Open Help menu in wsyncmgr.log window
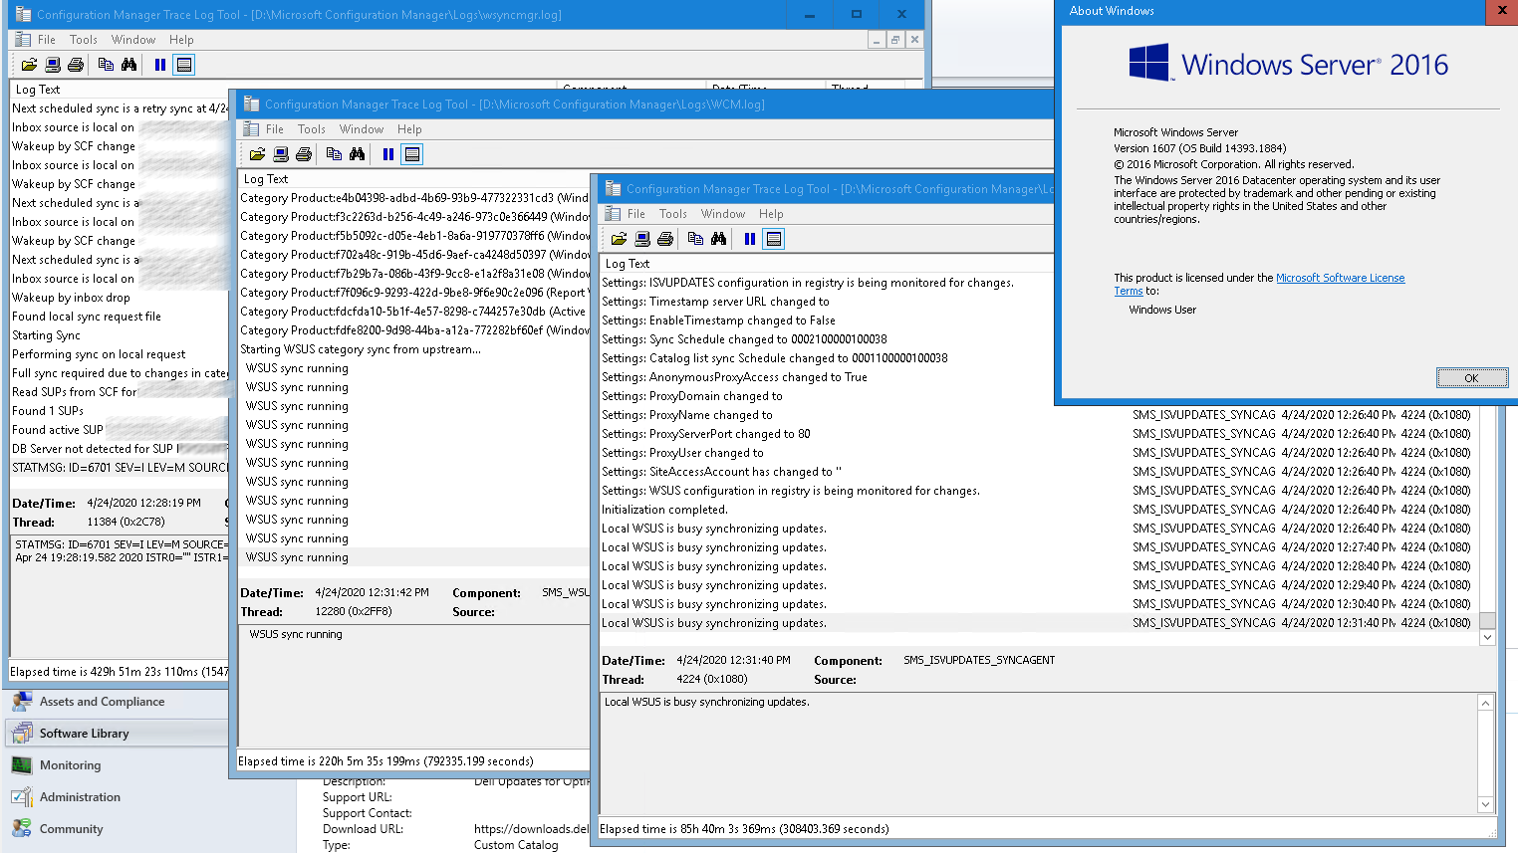 (181, 40)
